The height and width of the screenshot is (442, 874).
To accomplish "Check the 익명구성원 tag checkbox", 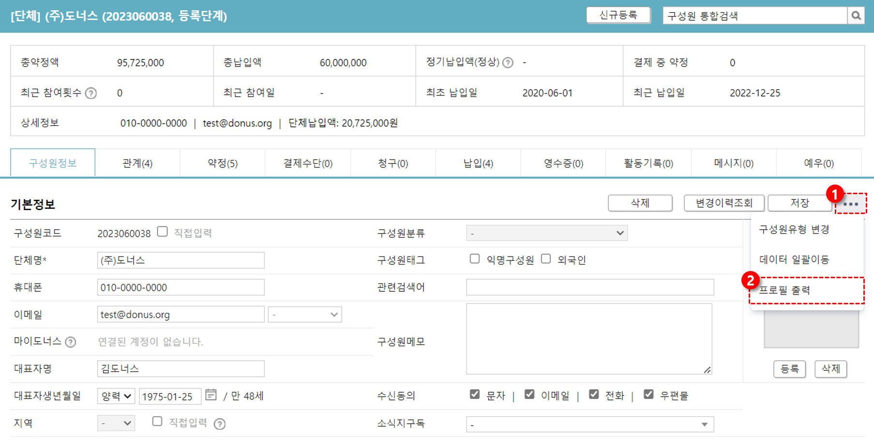I will (x=474, y=259).
